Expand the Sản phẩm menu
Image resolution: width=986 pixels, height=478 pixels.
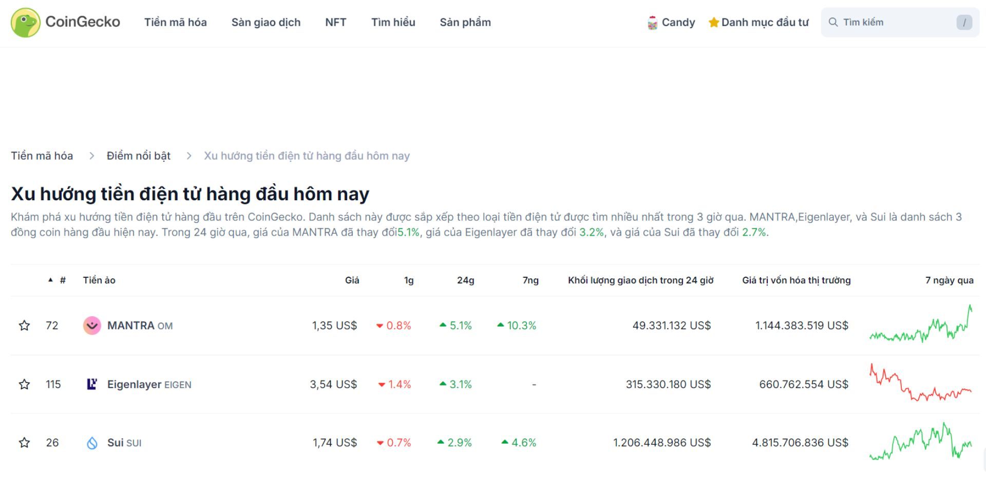coord(465,22)
